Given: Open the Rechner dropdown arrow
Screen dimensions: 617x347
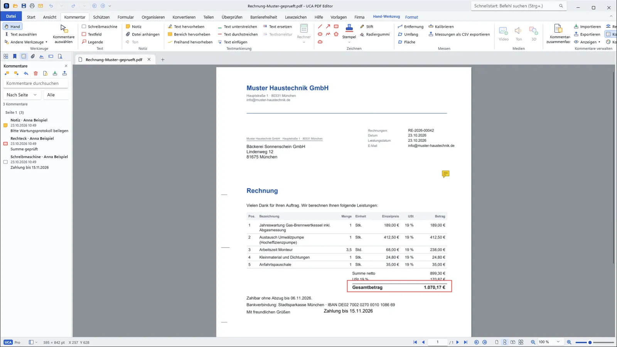Looking at the screenshot, I should 304,42.
